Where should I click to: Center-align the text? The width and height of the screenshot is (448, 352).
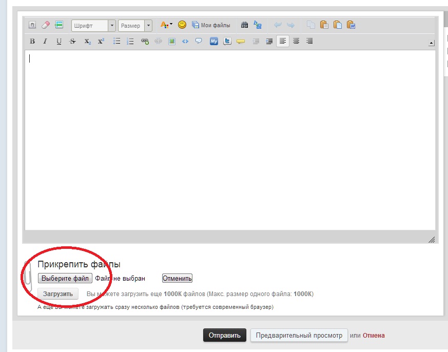click(x=296, y=42)
